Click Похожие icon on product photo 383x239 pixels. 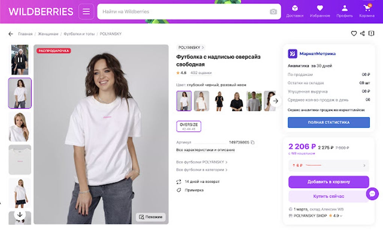pos(142,217)
